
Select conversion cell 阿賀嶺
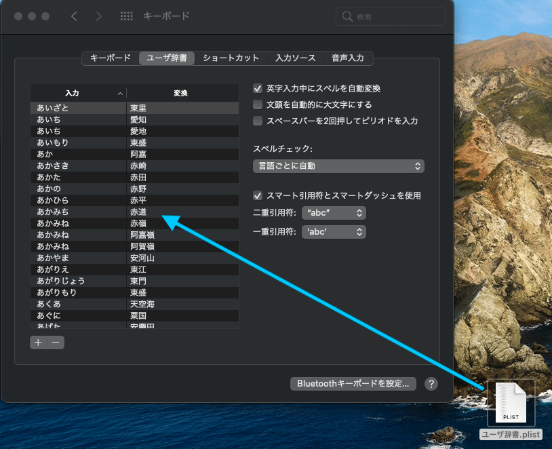point(182,246)
